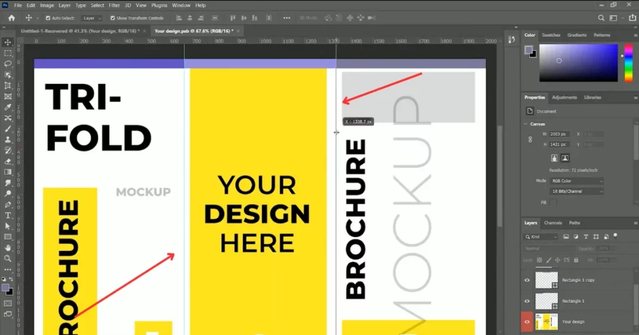Image resolution: width=639 pixels, height=335 pixels.
Task: Hide the Rectangle 1 copy layer
Action: (x=527, y=280)
